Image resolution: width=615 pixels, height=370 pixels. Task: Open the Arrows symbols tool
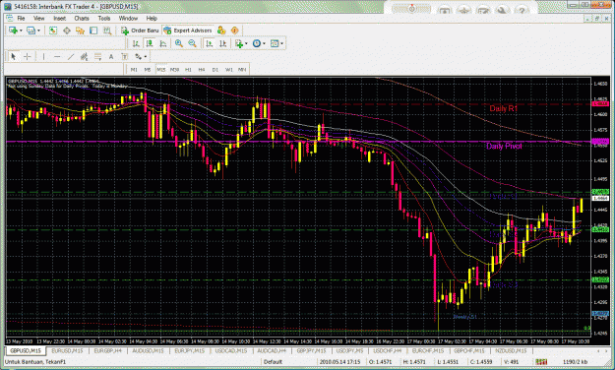[x=138, y=56]
